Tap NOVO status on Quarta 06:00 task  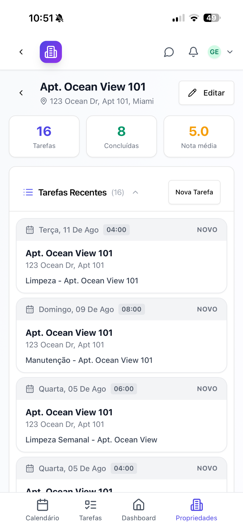pos(207,389)
